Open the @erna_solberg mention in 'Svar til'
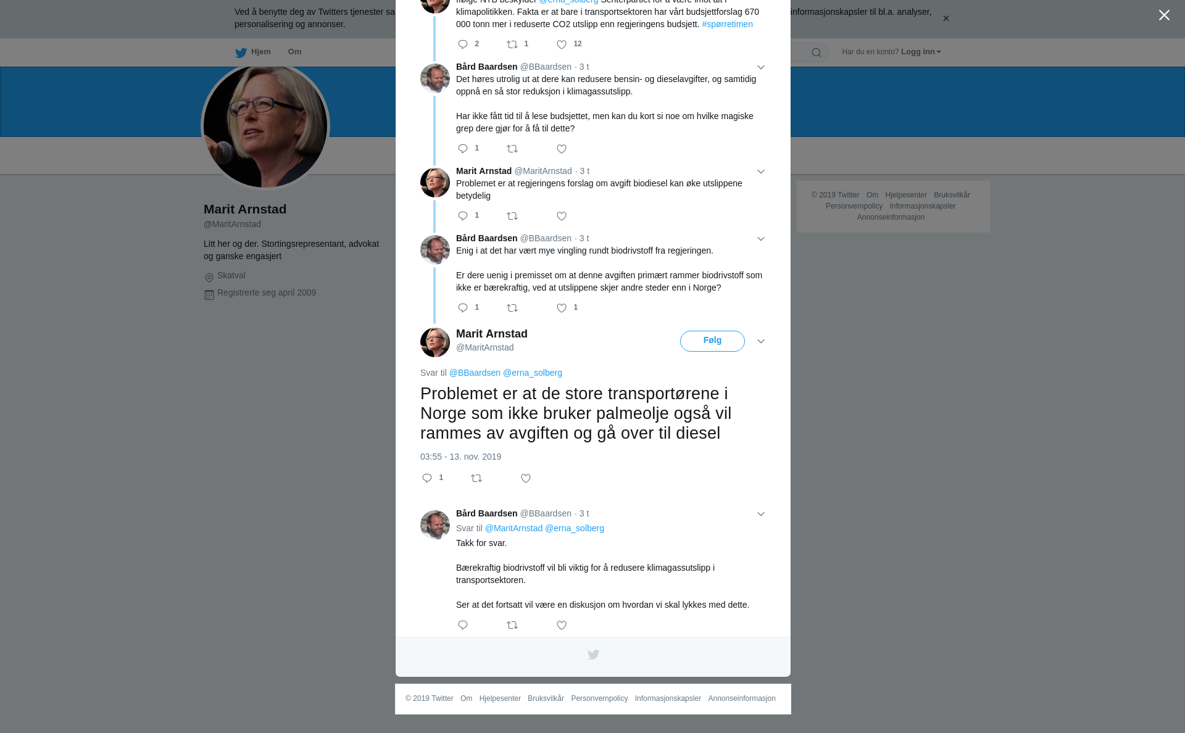This screenshot has width=1185, height=733. coord(533,373)
